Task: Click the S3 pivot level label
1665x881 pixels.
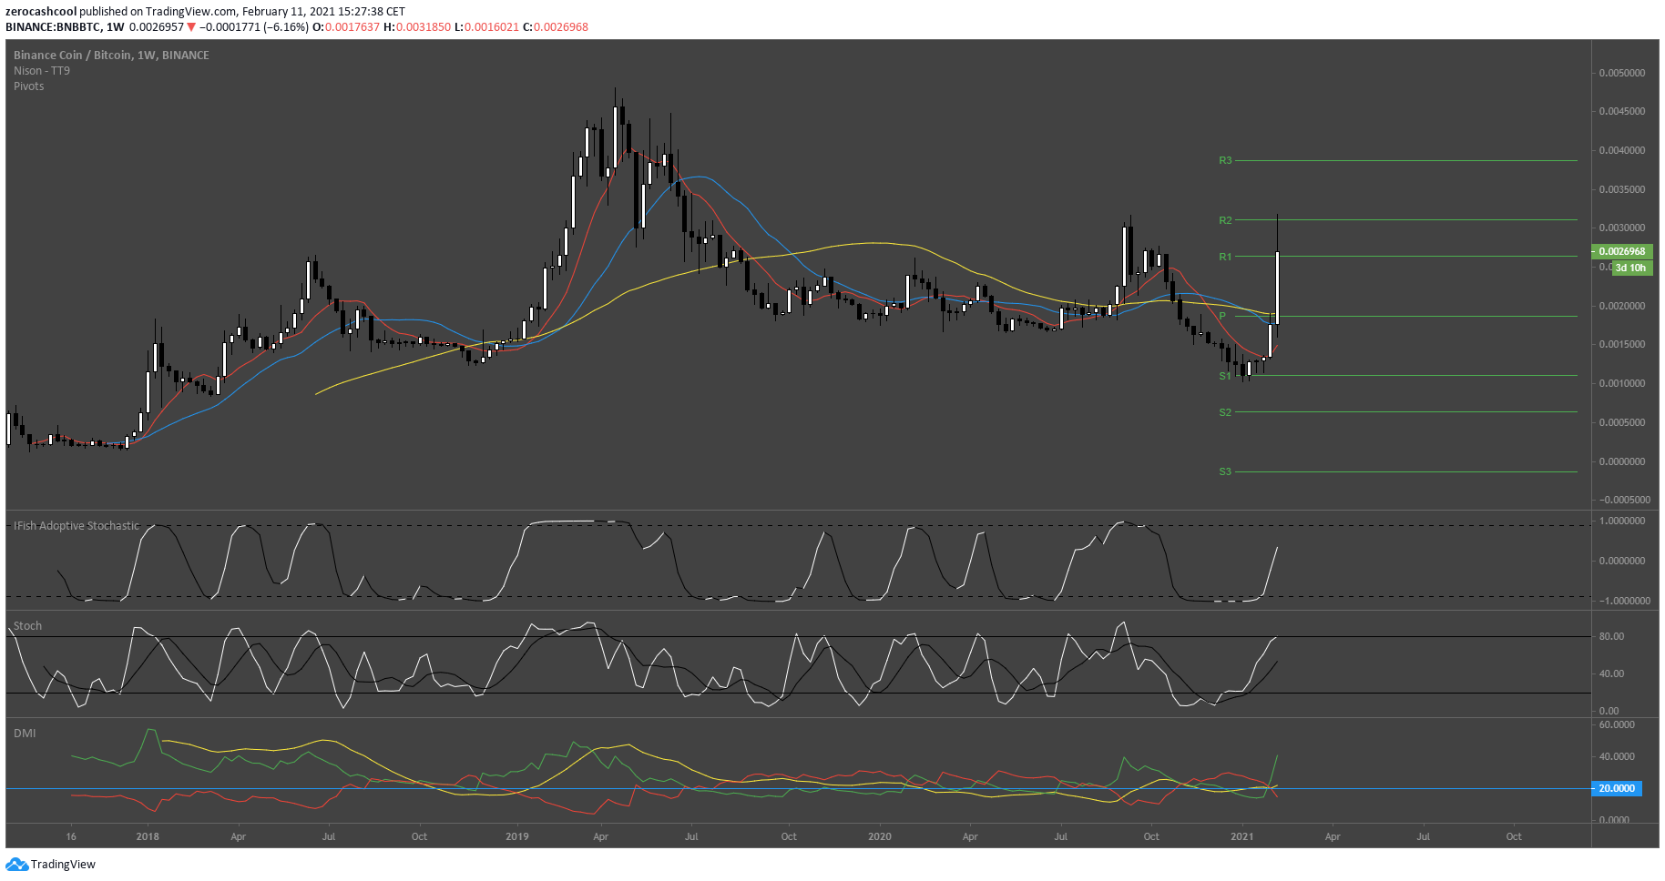Action: point(1225,471)
